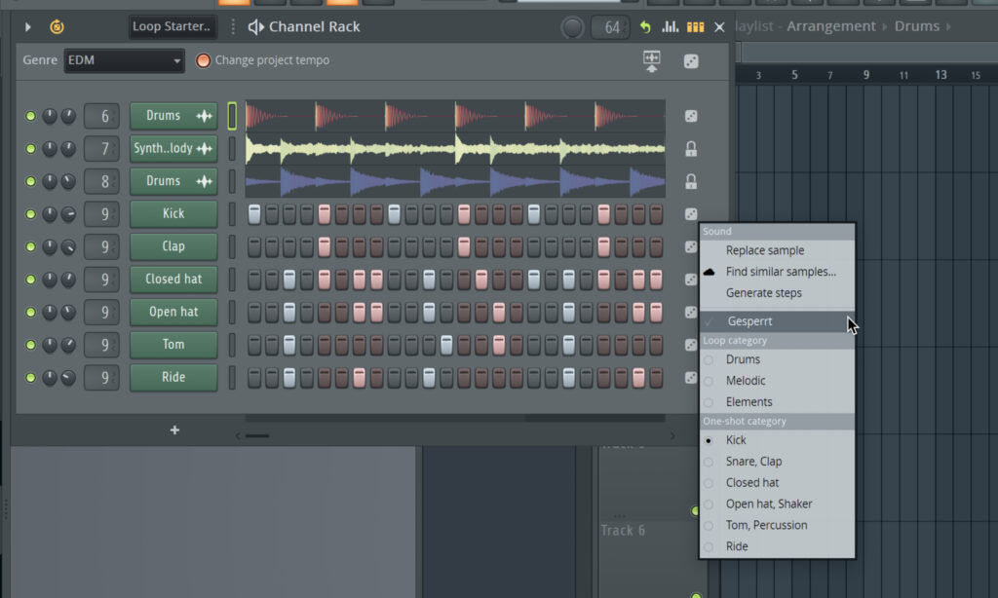998x598 pixels.
Task: Mute the Synth melody channel
Action: 30,149
